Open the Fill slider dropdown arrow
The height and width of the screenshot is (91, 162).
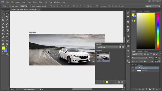pyautogui.click(x=159, y=61)
